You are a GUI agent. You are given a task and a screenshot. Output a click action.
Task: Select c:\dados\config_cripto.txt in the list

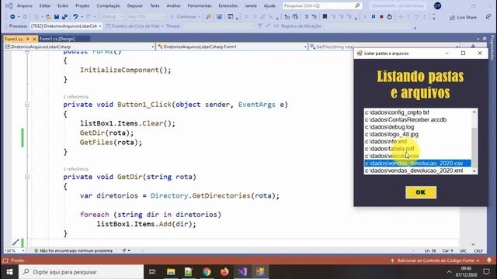click(x=418, y=112)
